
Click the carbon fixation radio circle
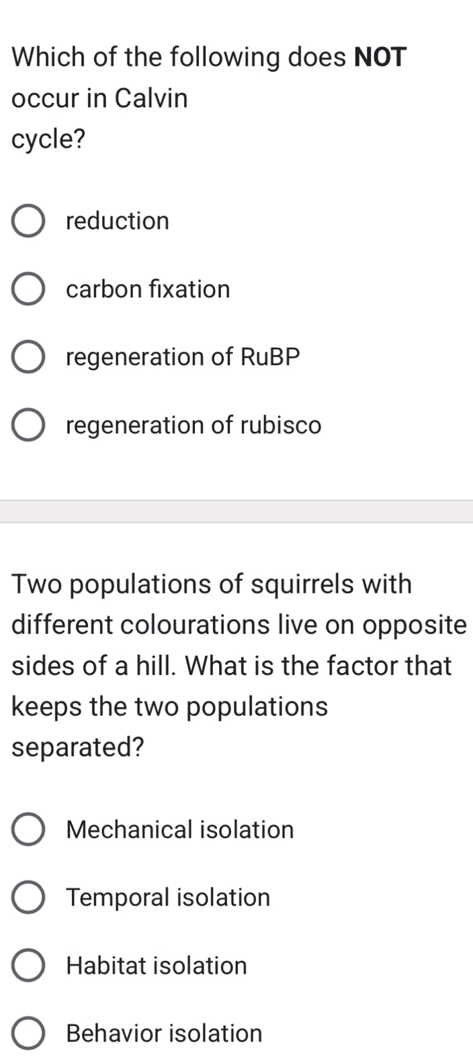tap(27, 289)
